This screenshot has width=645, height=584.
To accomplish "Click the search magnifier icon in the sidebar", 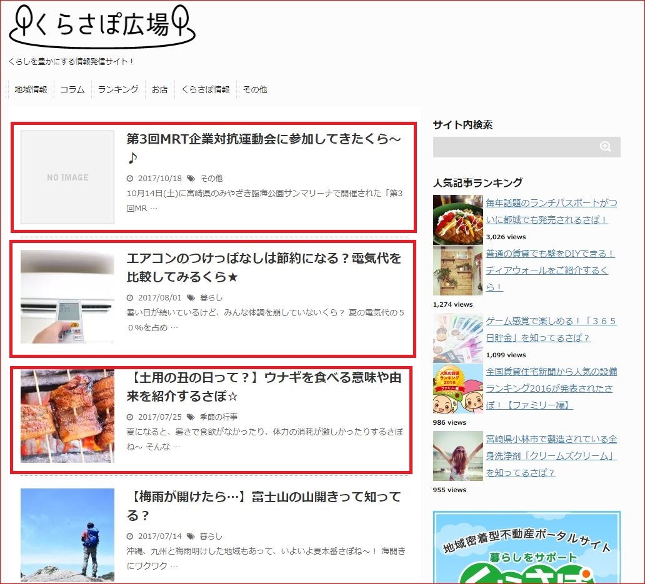I will tap(605, 147).
